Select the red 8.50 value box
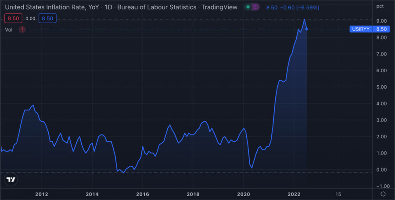The image size is (395, 200). click(13, 18)
